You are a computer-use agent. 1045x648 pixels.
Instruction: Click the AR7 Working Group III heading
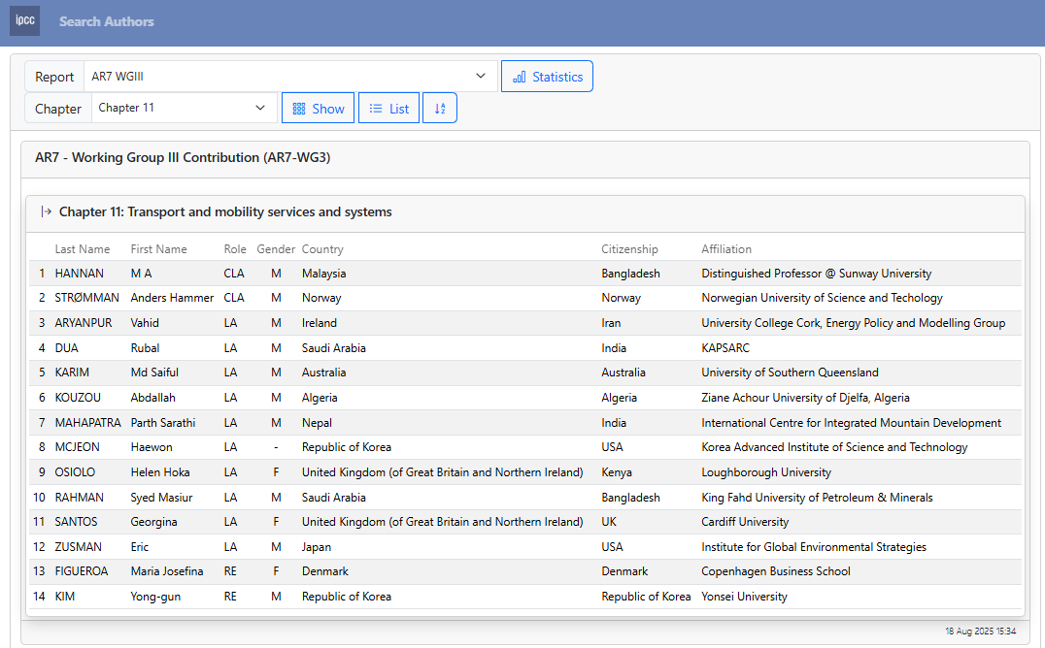tap(183, 158)
